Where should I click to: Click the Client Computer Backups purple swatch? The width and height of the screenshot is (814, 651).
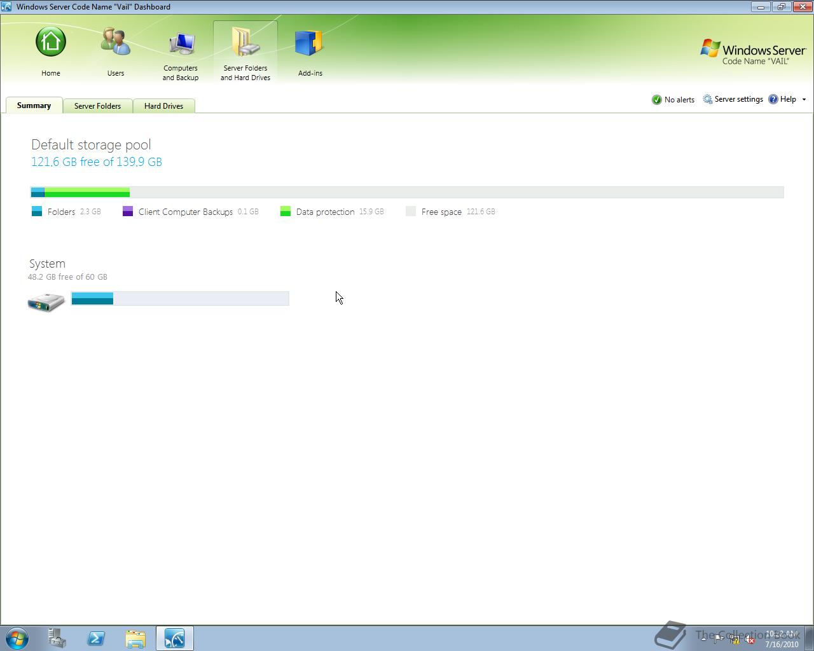128,211
